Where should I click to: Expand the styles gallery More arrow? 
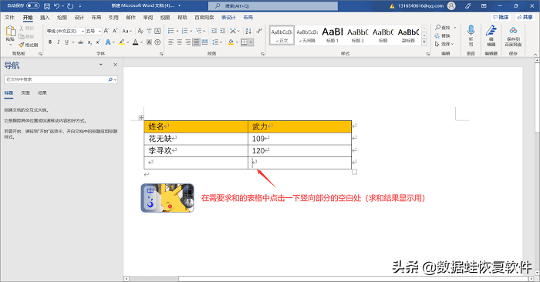click(x=424, y=42)
